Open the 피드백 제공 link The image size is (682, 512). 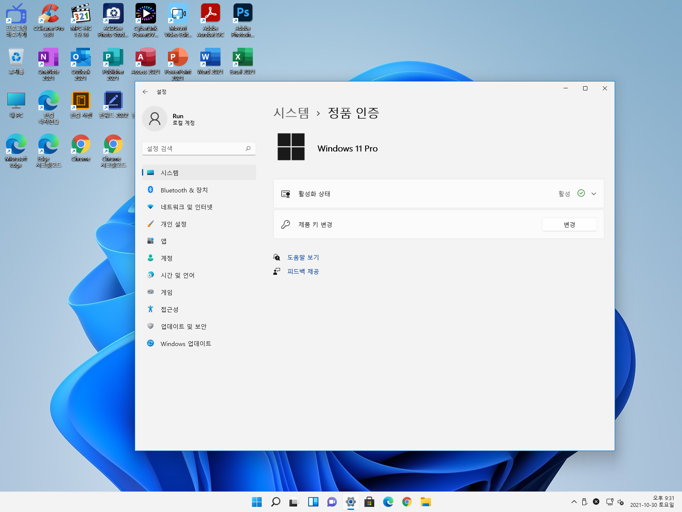(x=303, y=271)
